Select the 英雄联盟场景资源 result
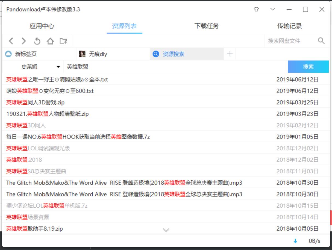The height and width of the screenshot is (250, 332). tap(166, 217)
